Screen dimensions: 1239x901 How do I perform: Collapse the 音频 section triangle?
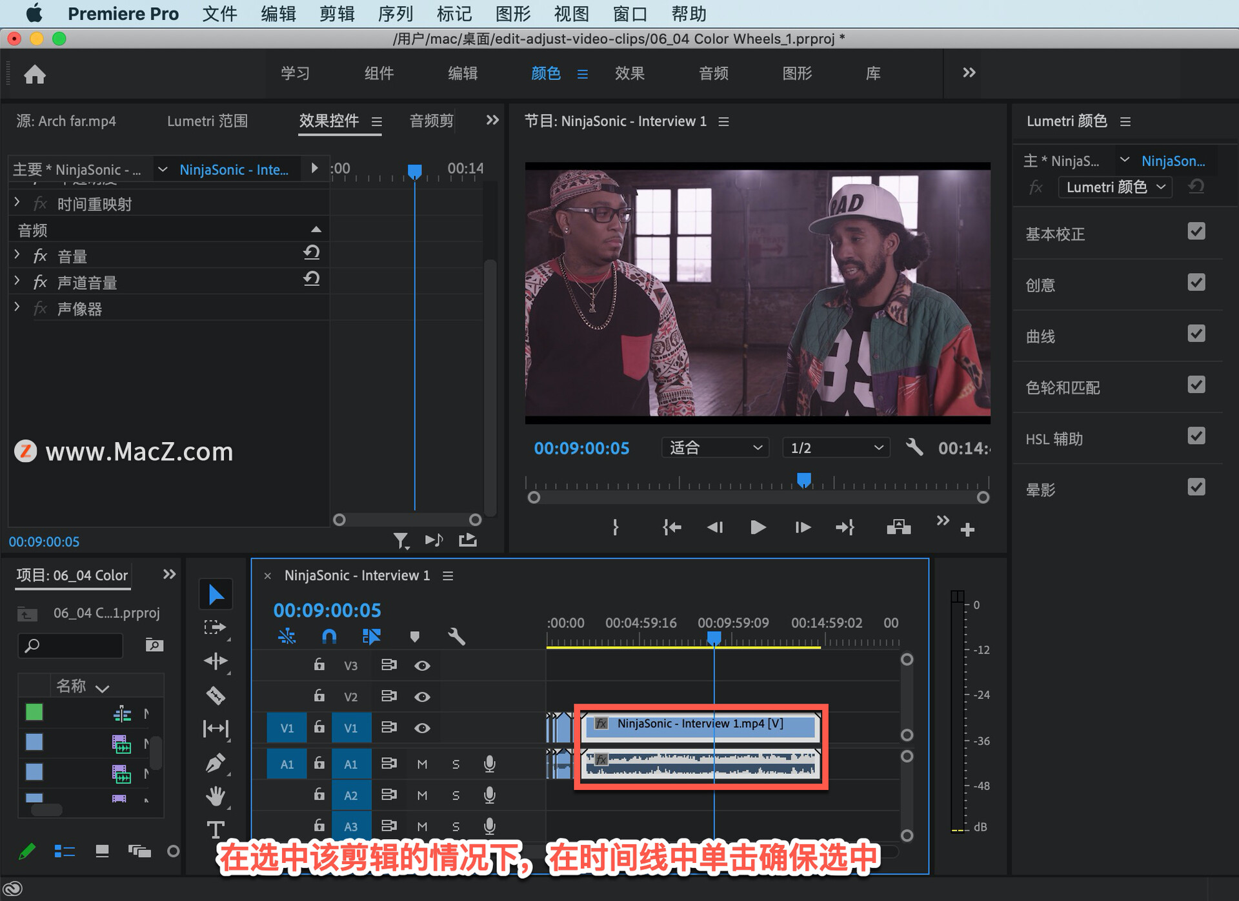(316, 229)
